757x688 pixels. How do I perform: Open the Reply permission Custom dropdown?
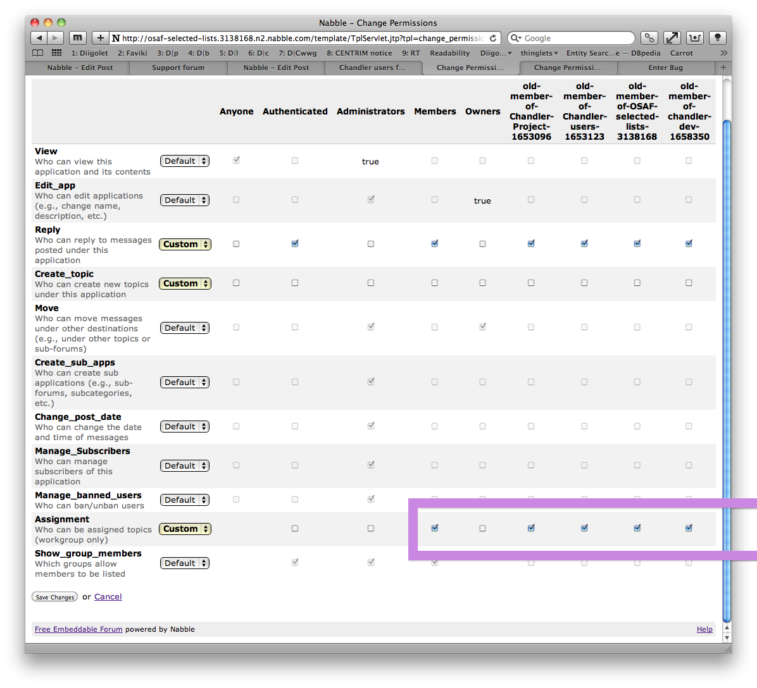point(185,245)
